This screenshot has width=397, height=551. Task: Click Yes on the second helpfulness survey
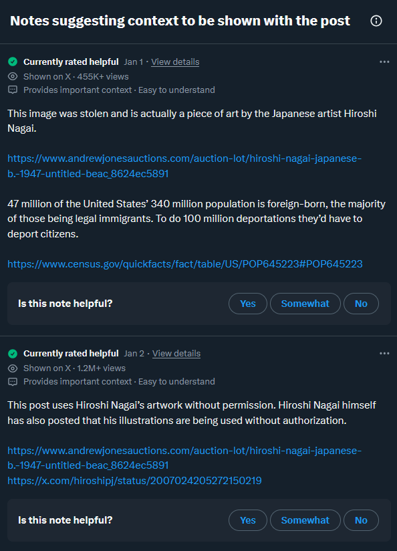[x=247, y=520]
